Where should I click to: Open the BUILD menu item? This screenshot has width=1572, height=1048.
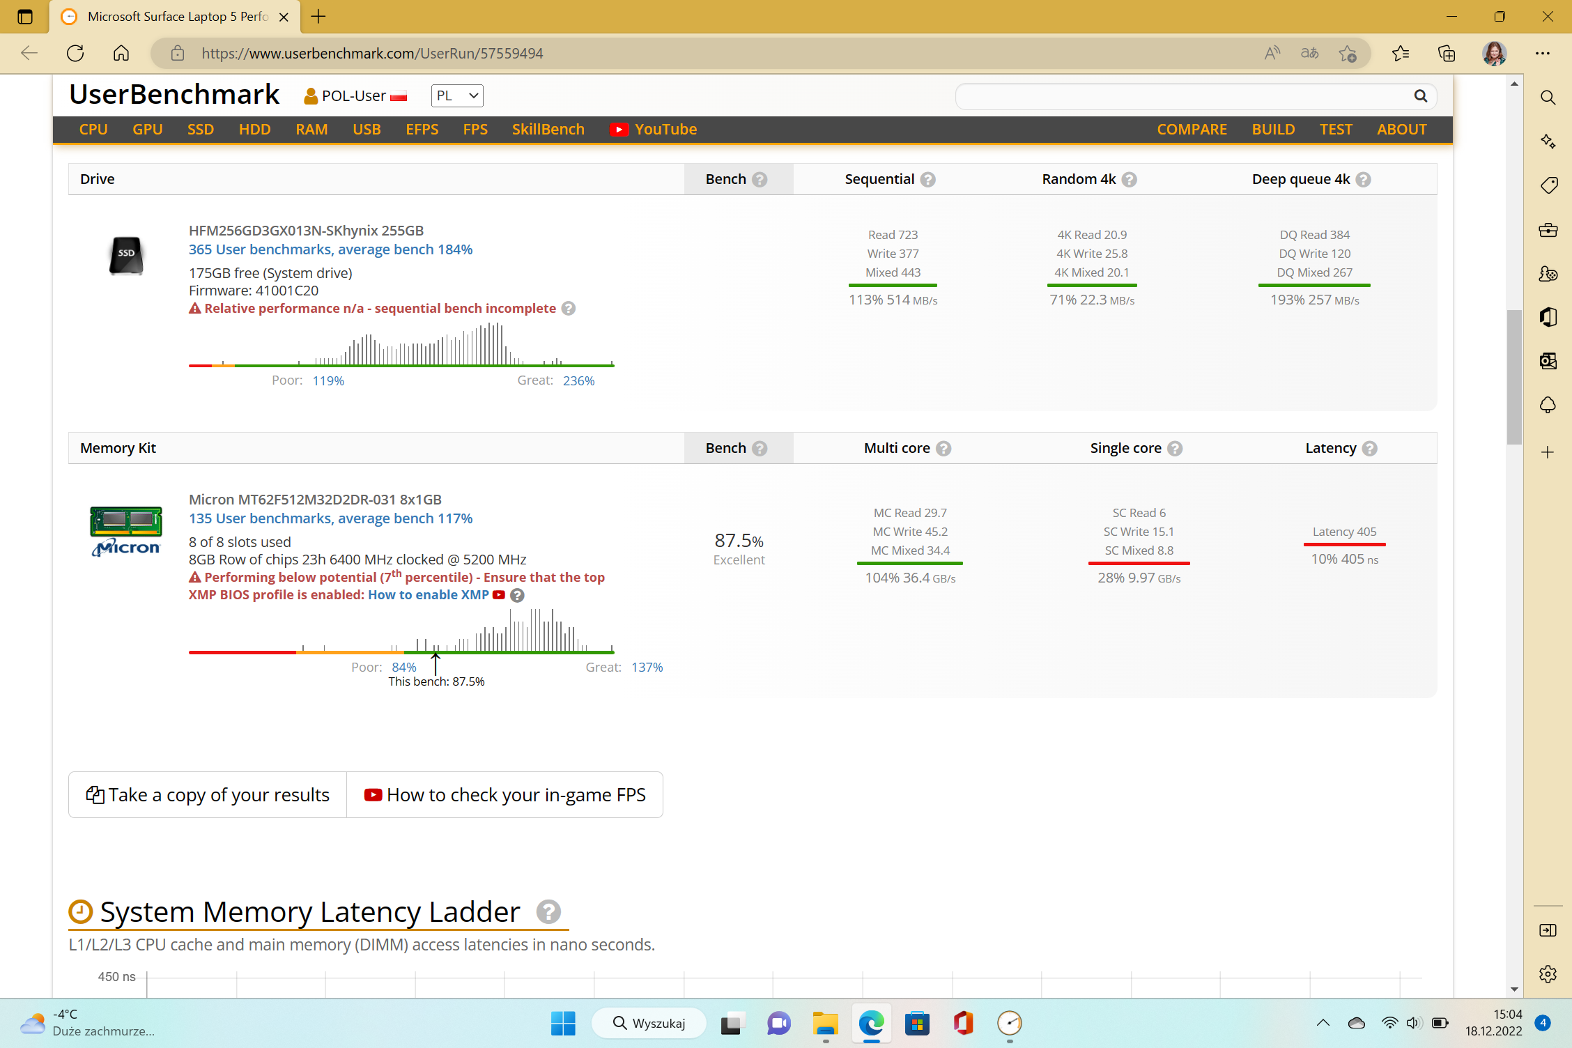[1273, 130]
